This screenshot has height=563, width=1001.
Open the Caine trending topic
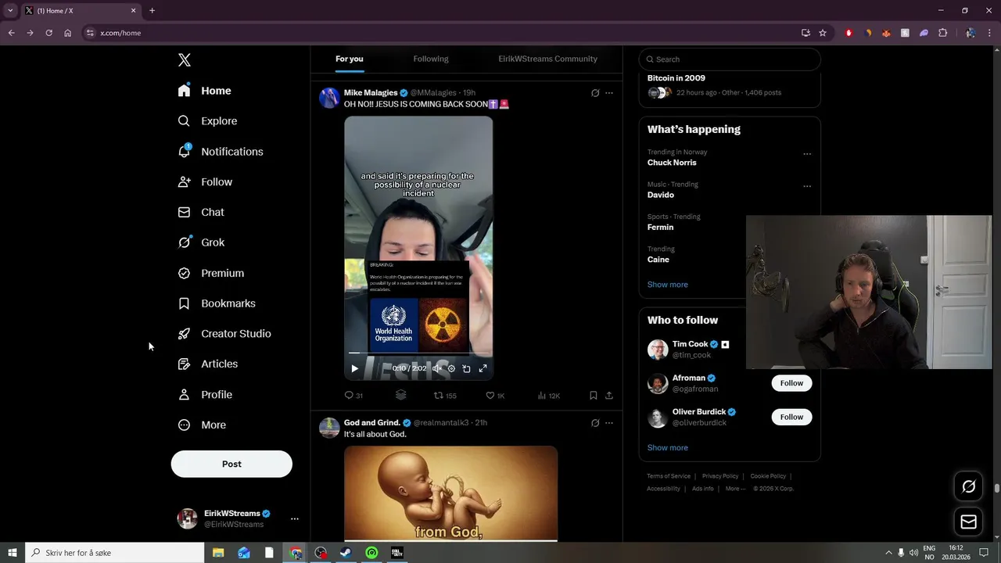658,260
